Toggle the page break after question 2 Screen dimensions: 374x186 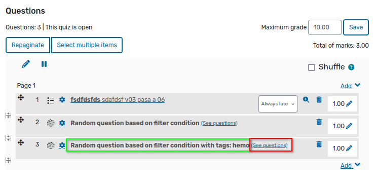click(x=8, y=138)
